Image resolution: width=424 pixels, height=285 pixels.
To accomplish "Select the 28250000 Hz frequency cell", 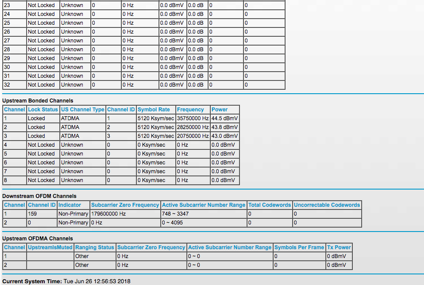I will pos(193,127).
